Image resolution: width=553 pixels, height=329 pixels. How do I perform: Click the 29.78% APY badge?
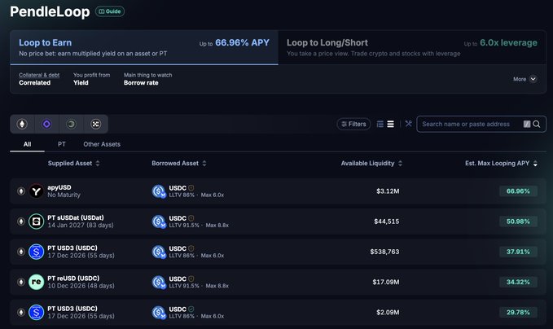518,313
